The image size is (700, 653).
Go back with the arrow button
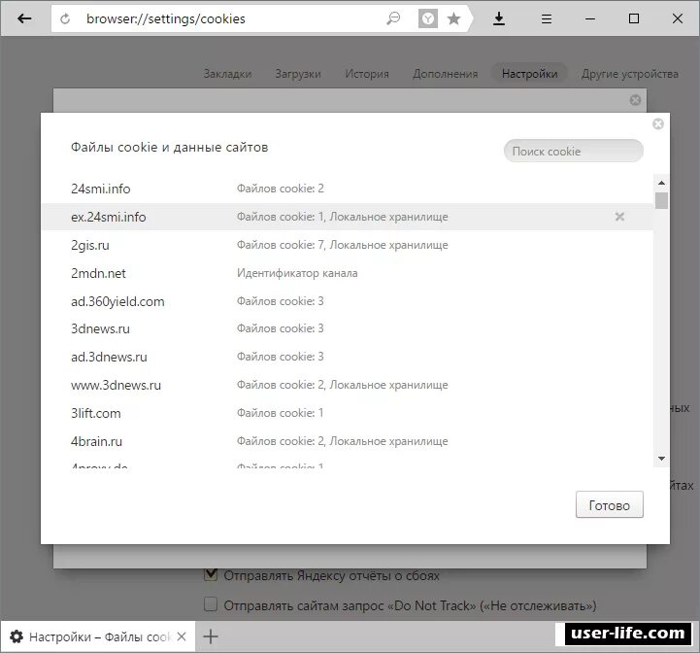click(x=24, y=18)
